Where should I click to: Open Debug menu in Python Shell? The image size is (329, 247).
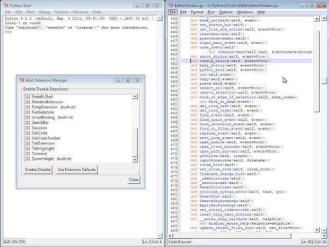point(44,12)
